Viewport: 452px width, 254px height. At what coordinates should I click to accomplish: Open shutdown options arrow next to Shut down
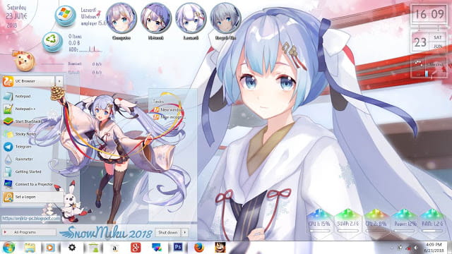184,232
